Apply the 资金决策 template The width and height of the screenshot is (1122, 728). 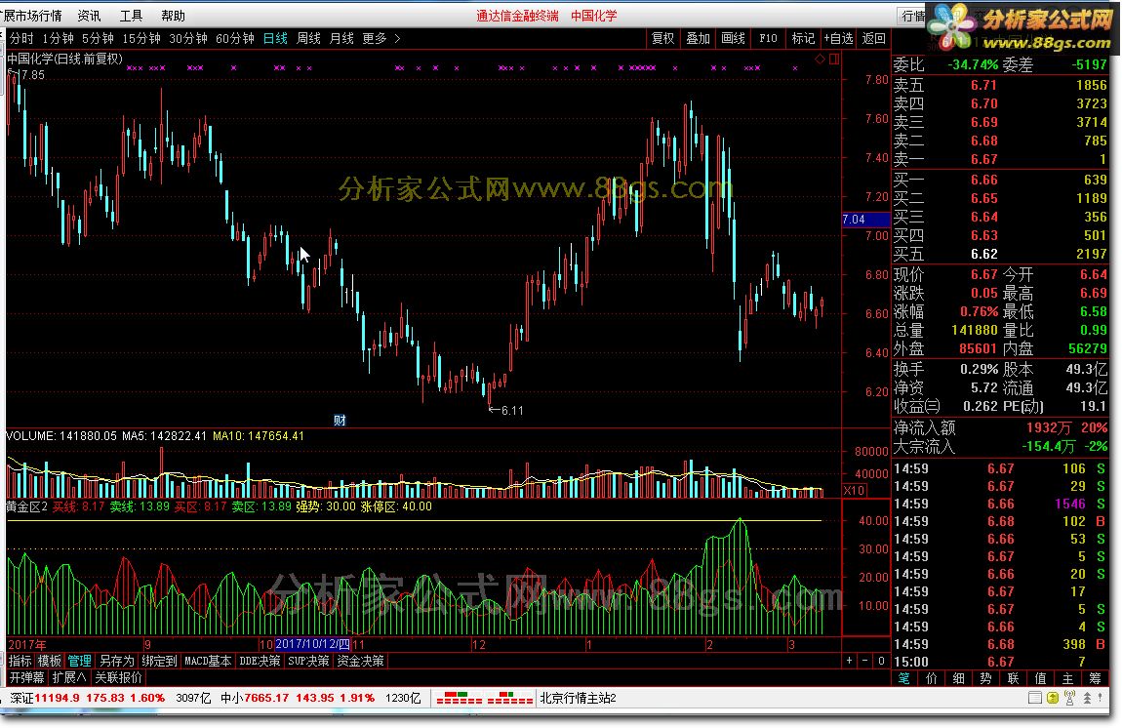click(361, 661)
